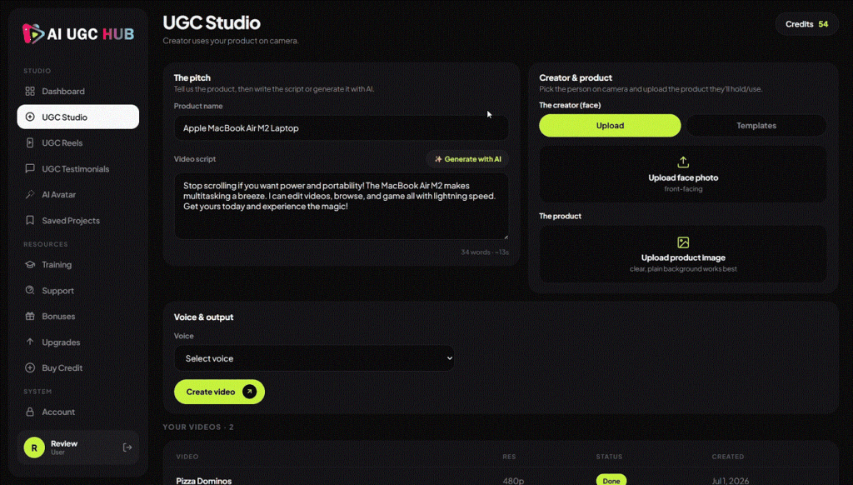
Task: Click the sparkle icon on Generate with AI
Action: click(x=438, y=159)
